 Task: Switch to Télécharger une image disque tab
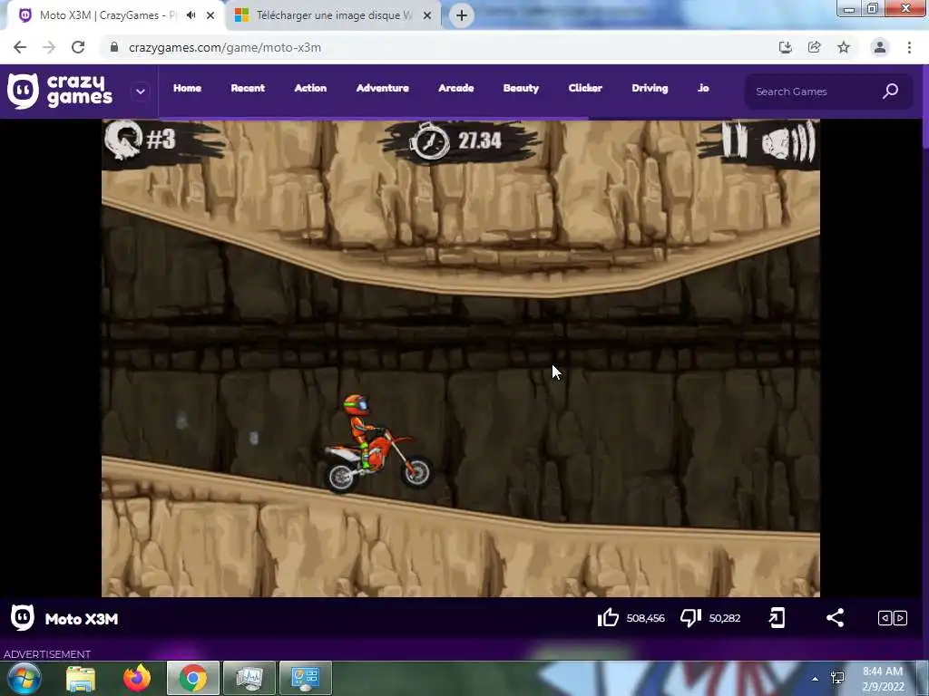coord(334,15)
